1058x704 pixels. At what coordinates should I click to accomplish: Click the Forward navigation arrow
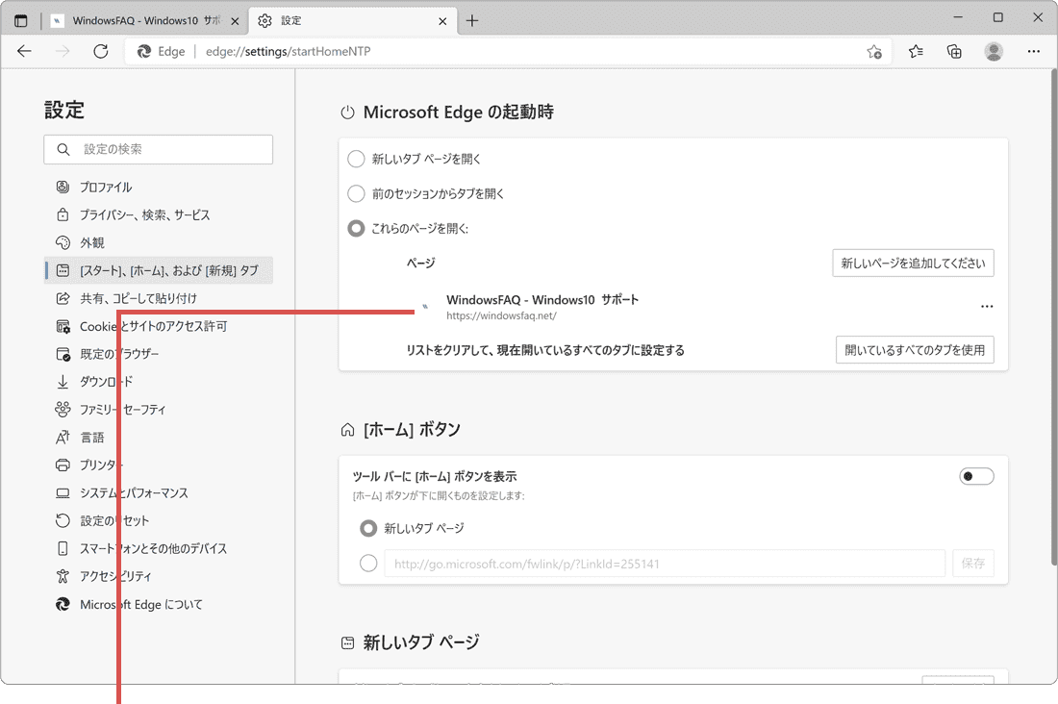(63, 51)
